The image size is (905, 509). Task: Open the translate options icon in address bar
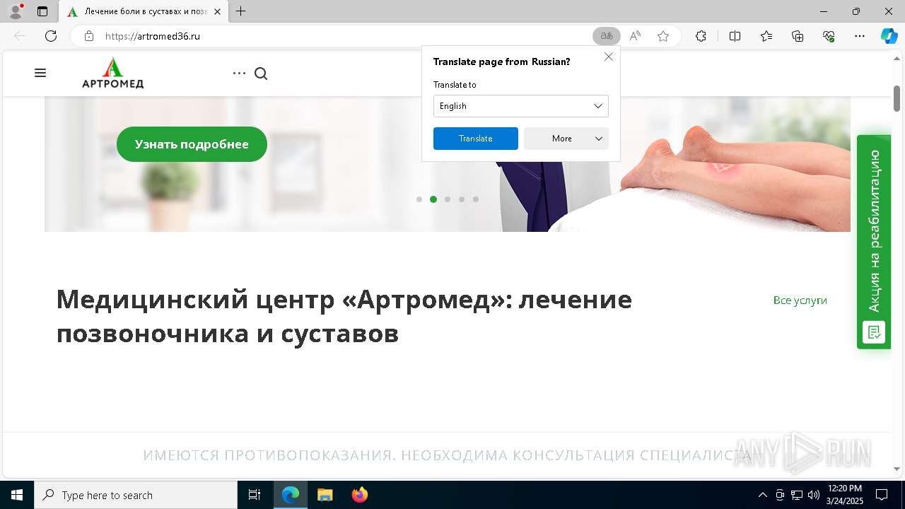click(x=607, y=36)
